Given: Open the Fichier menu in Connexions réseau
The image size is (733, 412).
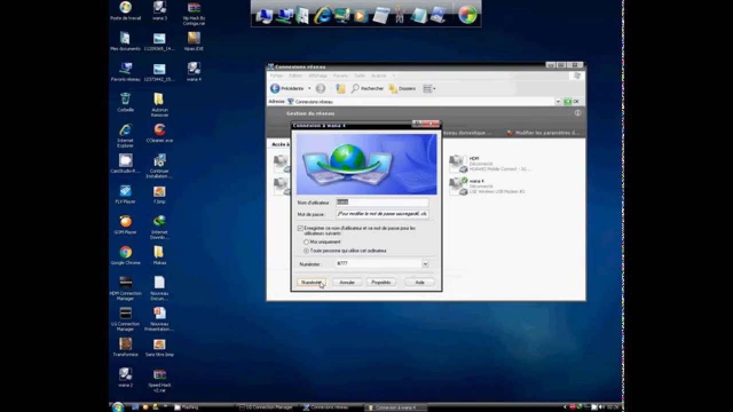Looking at the screenshot, I should pyautogui.click(x=277, y=76).
